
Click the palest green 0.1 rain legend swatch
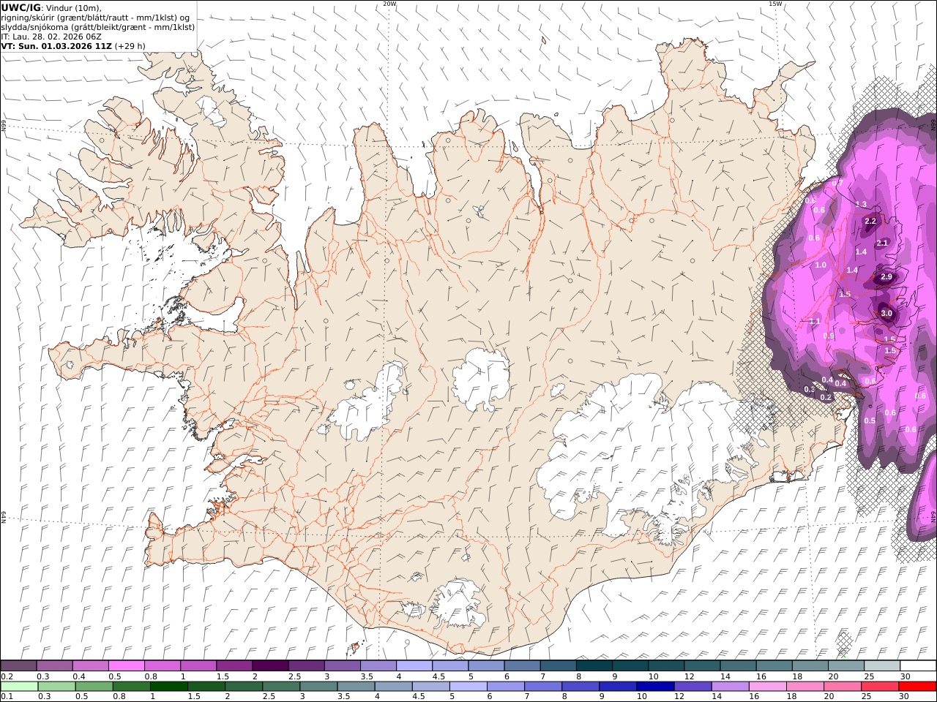[x=19, y=687]
